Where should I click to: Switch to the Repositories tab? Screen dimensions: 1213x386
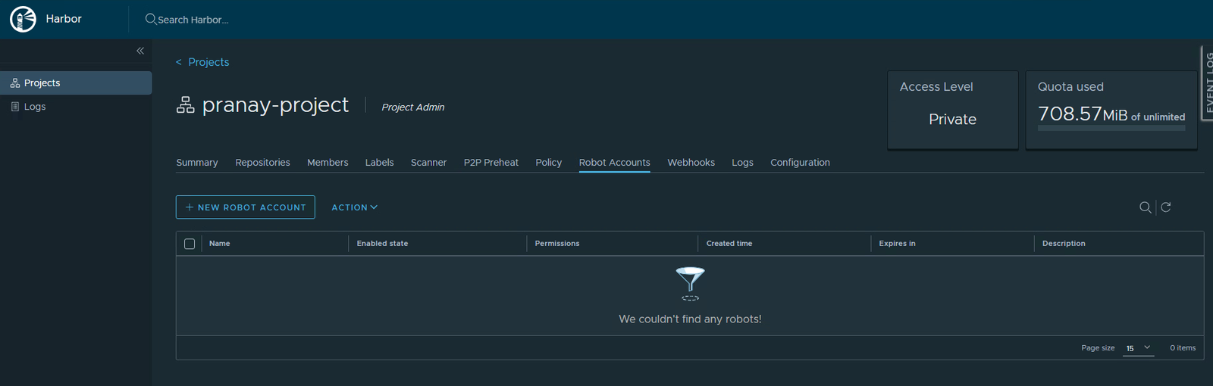point(262,163)
